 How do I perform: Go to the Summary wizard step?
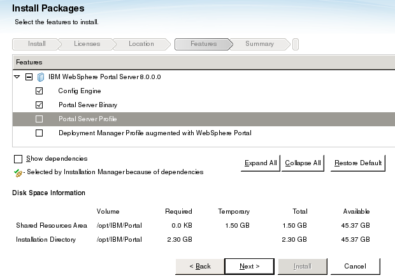click(259, 44)
